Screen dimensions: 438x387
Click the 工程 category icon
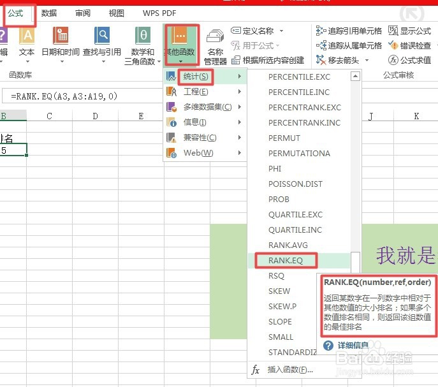pyautogui.click(x=171, y=91)
